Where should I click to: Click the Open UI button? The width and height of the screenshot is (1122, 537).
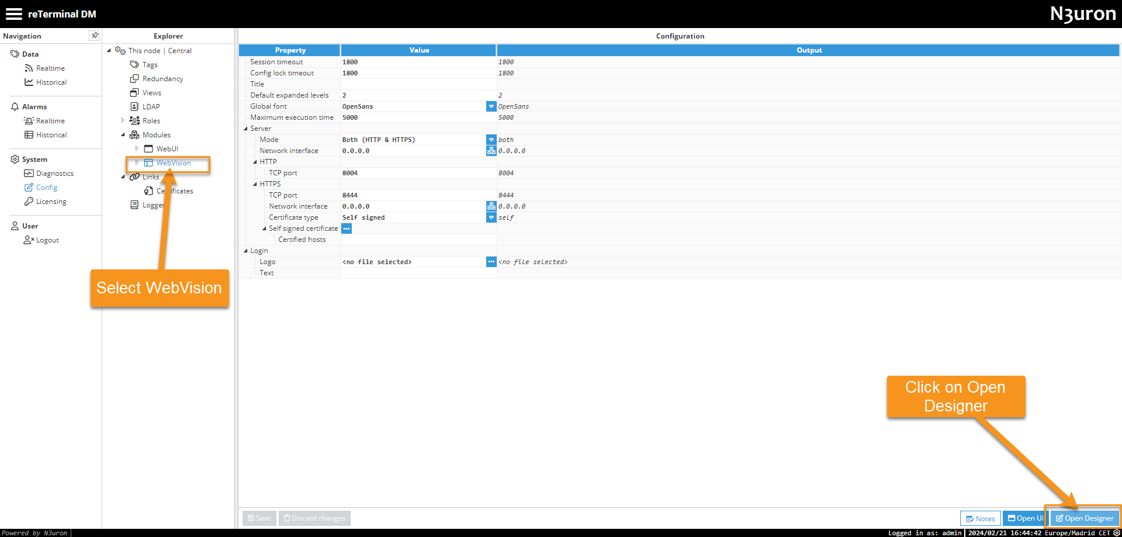(1025, 518)
